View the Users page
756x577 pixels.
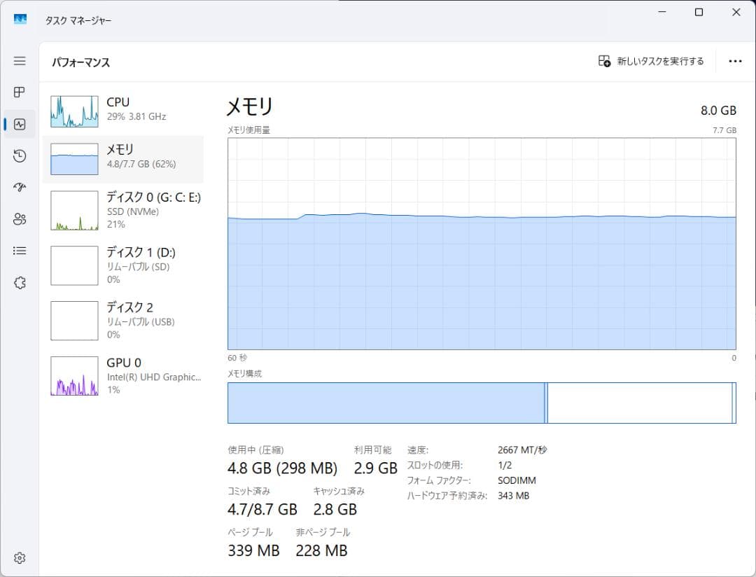19,218
